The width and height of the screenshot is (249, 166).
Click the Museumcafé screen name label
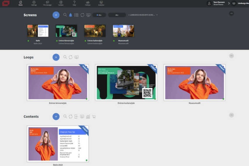tap(123, 41)
